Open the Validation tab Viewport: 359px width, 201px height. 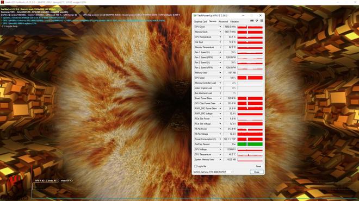coord(234,22)
